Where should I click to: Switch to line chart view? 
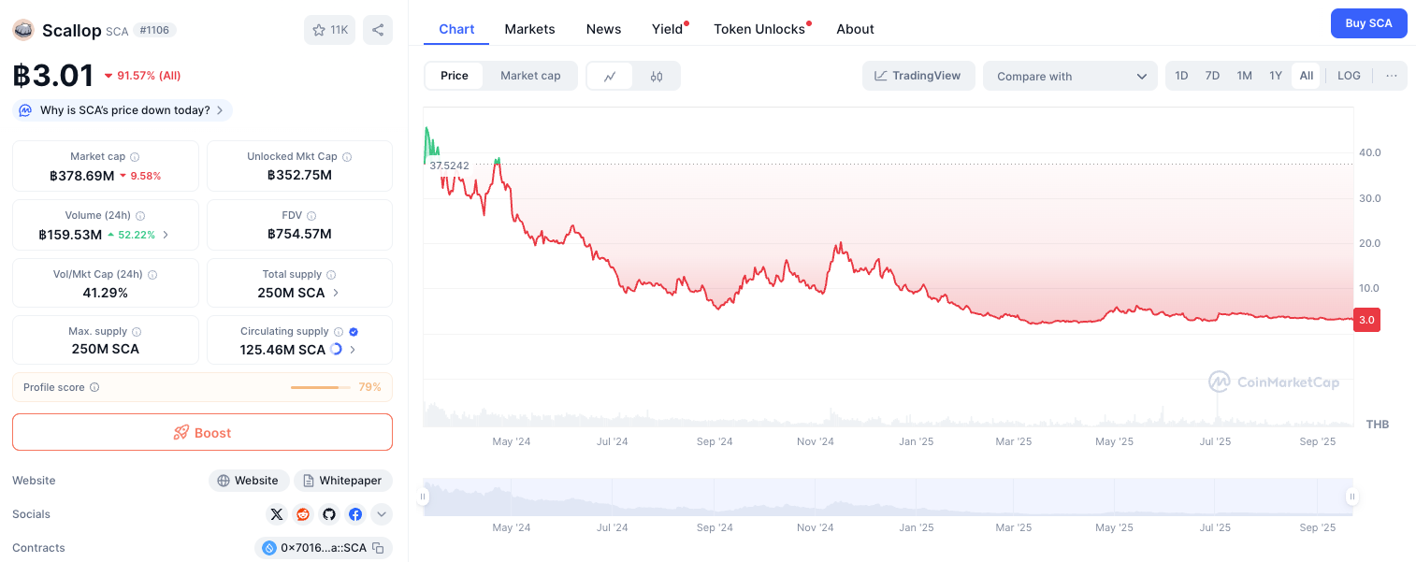click(610, 76)
